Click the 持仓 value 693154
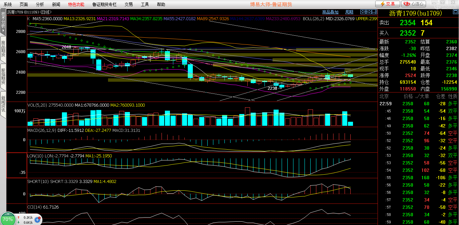The image size is (459, 225). pos(408,82)
